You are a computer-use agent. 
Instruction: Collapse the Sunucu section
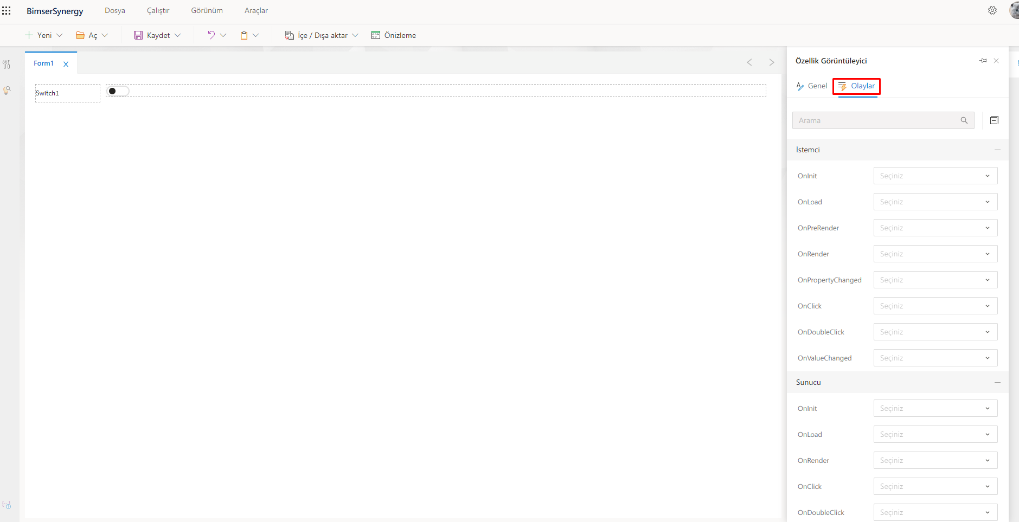coord(997,382)
